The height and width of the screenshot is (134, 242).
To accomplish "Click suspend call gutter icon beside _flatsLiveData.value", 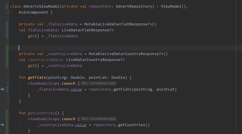I will pos(2,89).
